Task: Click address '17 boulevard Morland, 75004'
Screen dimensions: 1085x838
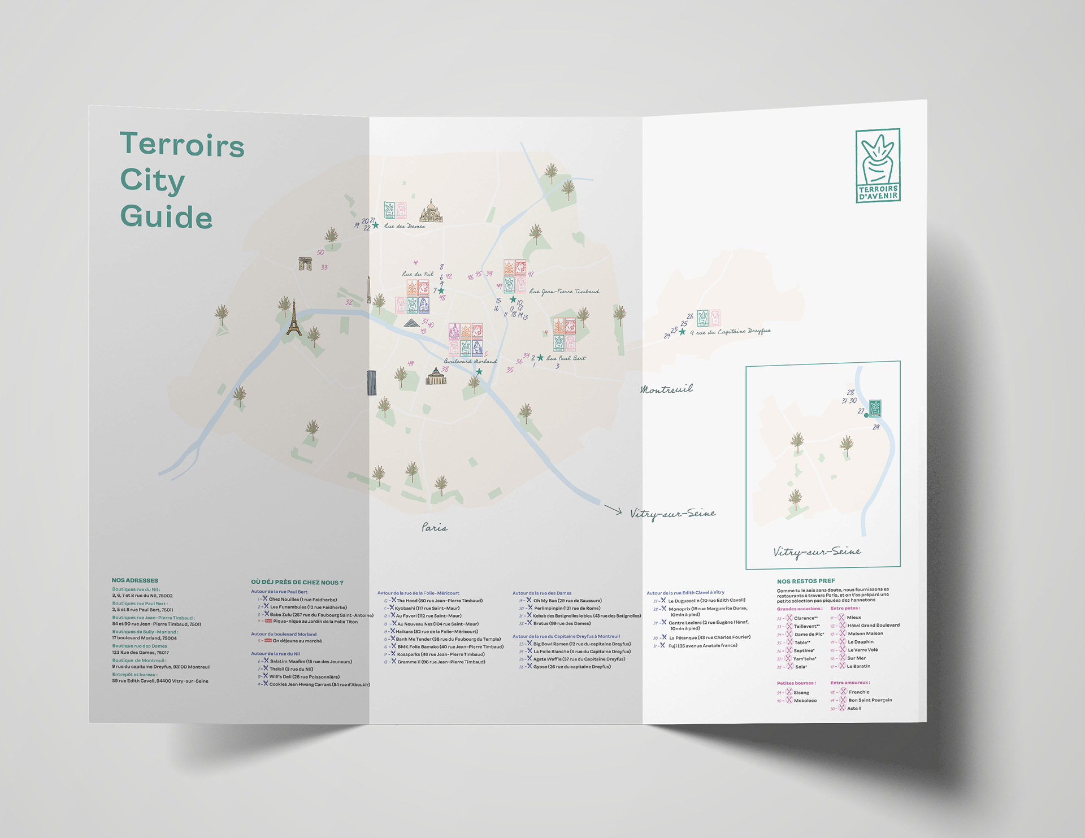Action: click(x=144, y=638)
